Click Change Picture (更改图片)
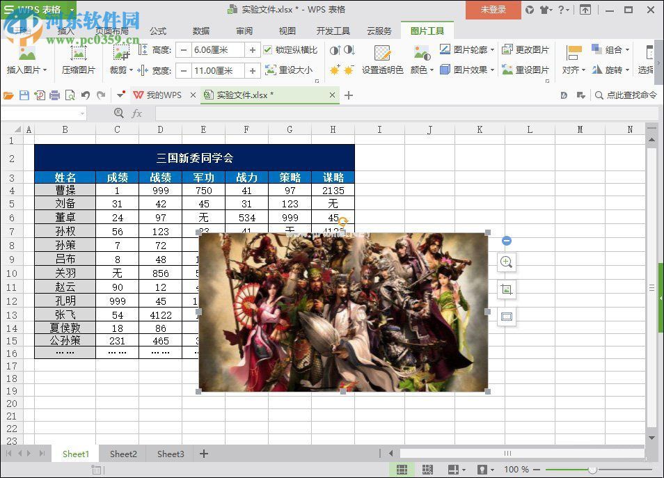 (x=525, y=50)
